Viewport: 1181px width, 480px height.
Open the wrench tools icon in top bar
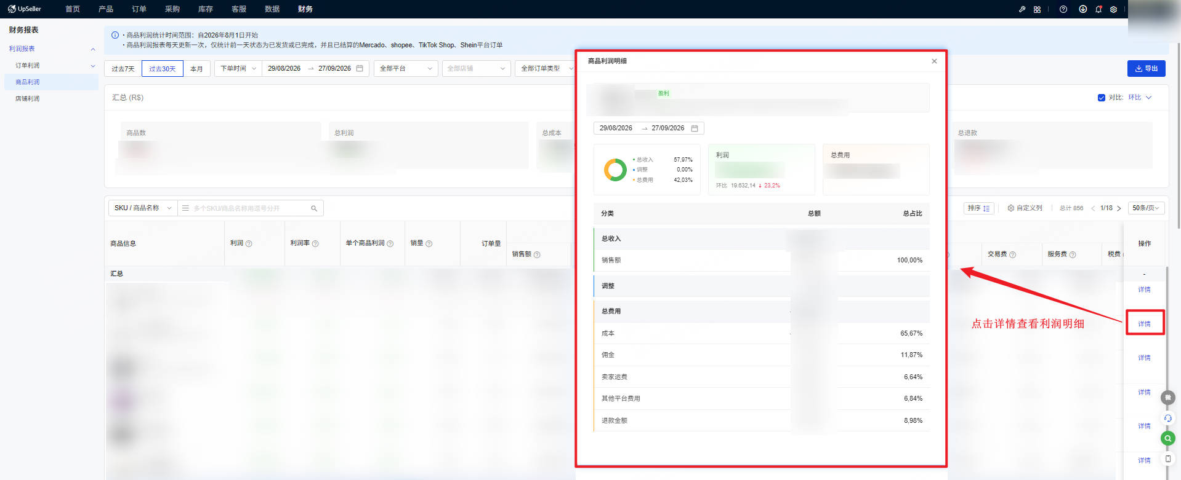pyautogui.click(x=1022, y=9)
